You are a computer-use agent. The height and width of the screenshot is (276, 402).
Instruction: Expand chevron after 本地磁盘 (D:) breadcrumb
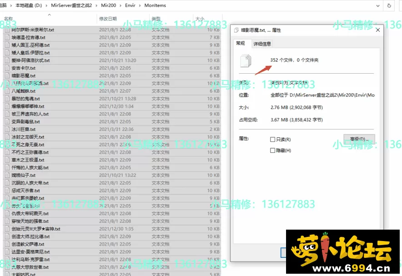point(46,5)
